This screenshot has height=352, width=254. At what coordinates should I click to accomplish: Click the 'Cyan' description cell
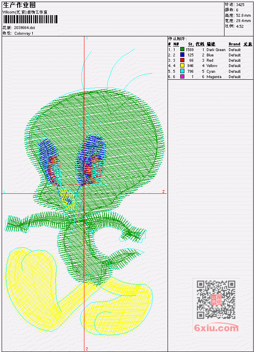click(x=211, y=72)
